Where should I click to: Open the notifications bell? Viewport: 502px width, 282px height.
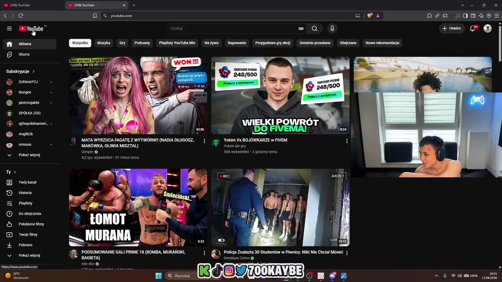click(473, 28)
